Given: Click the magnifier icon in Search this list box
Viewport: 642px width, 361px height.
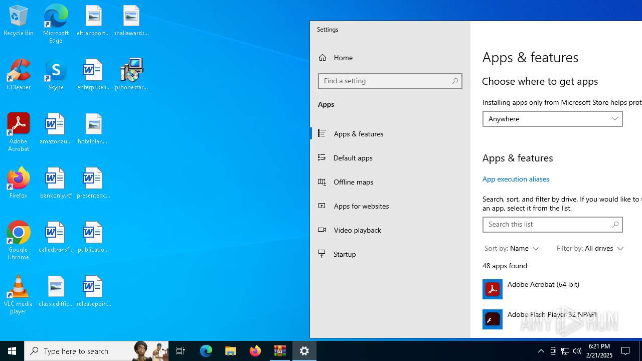Looking at the screenshot, I should (615, 225).
